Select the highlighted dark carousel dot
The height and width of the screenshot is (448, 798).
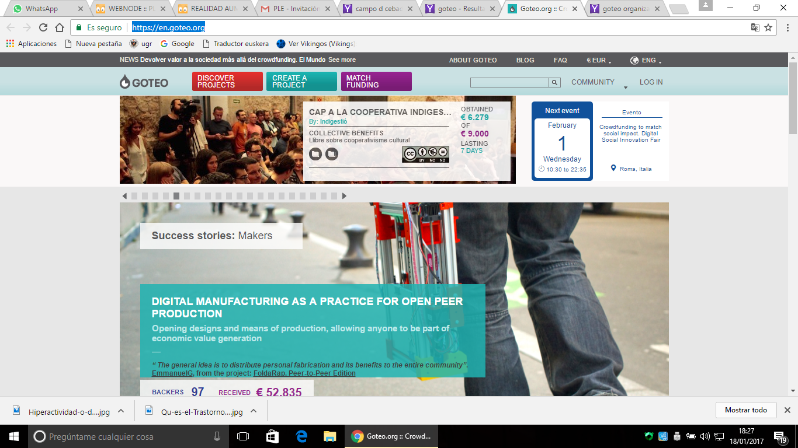click(176, 196)
